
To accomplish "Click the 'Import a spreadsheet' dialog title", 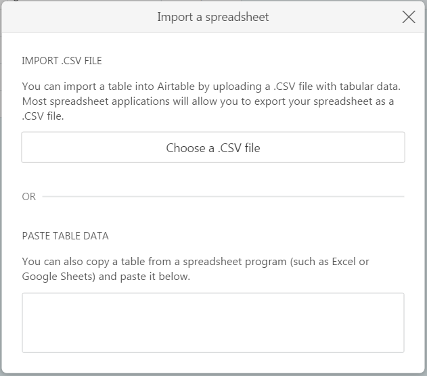I will [x=213, y=17].
